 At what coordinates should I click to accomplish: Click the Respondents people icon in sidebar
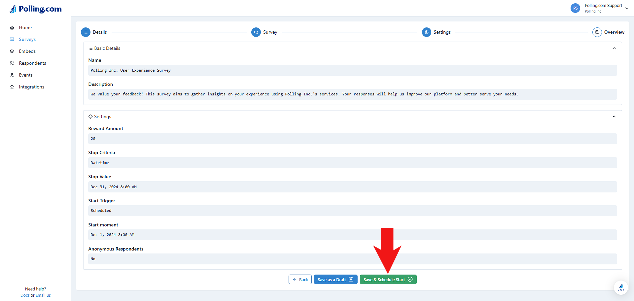12,63
